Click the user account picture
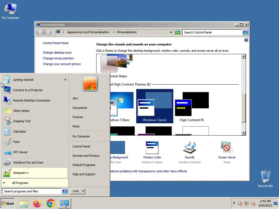 [x=90, y=83]
